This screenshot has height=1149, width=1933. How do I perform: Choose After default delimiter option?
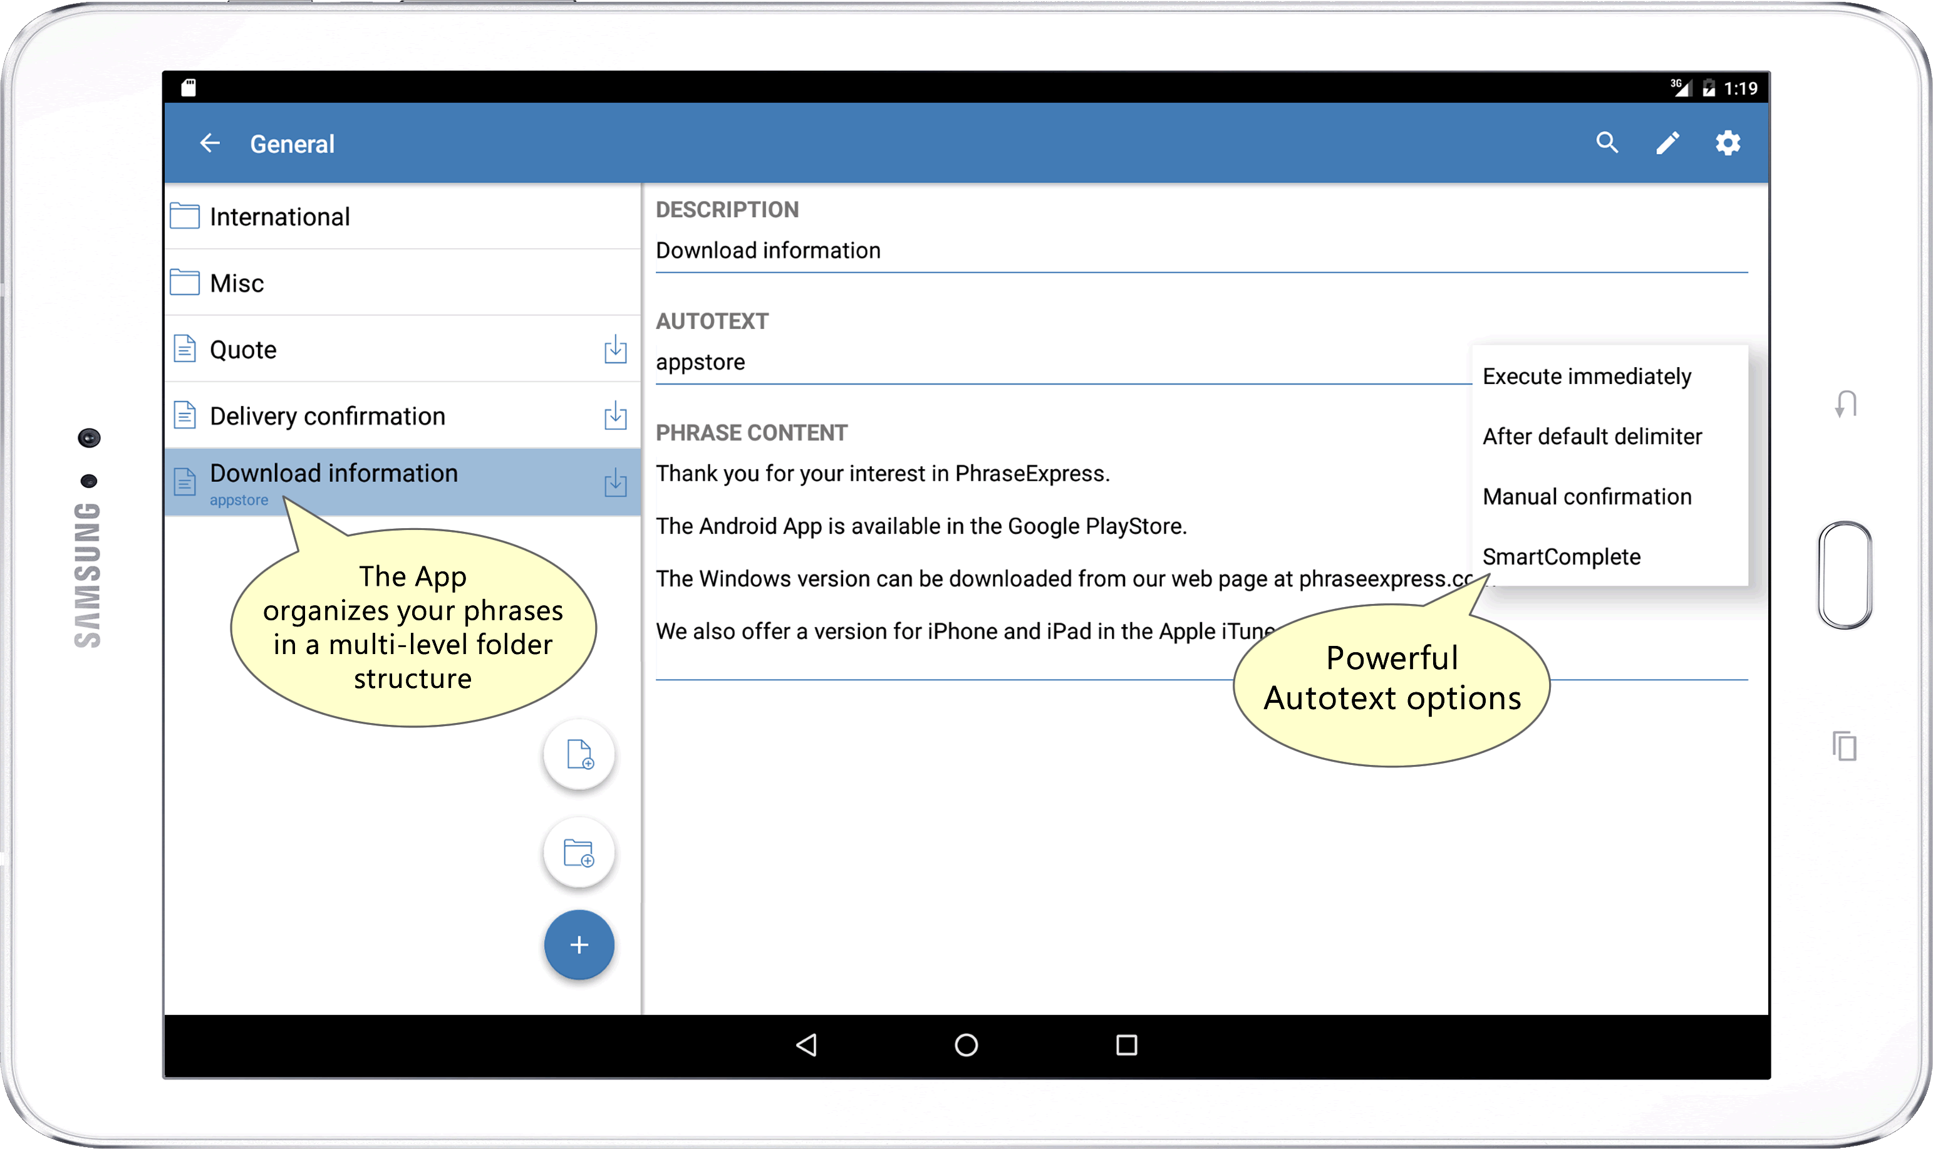(x=1609, y=437)
